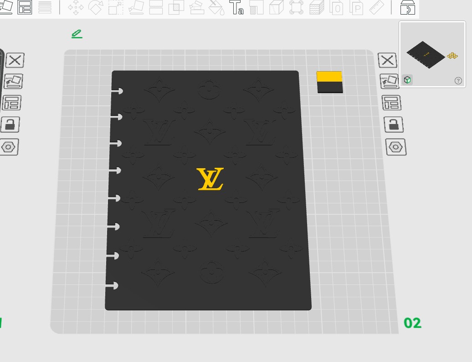The height and width of the screenshot is (362, 472).
Task: Auto orient objects on the left plate
Action: pyautogui.click(x=13, y=81)
